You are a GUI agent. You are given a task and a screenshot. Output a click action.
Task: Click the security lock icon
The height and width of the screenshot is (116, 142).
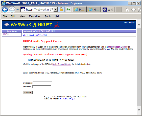pos(61,9)
